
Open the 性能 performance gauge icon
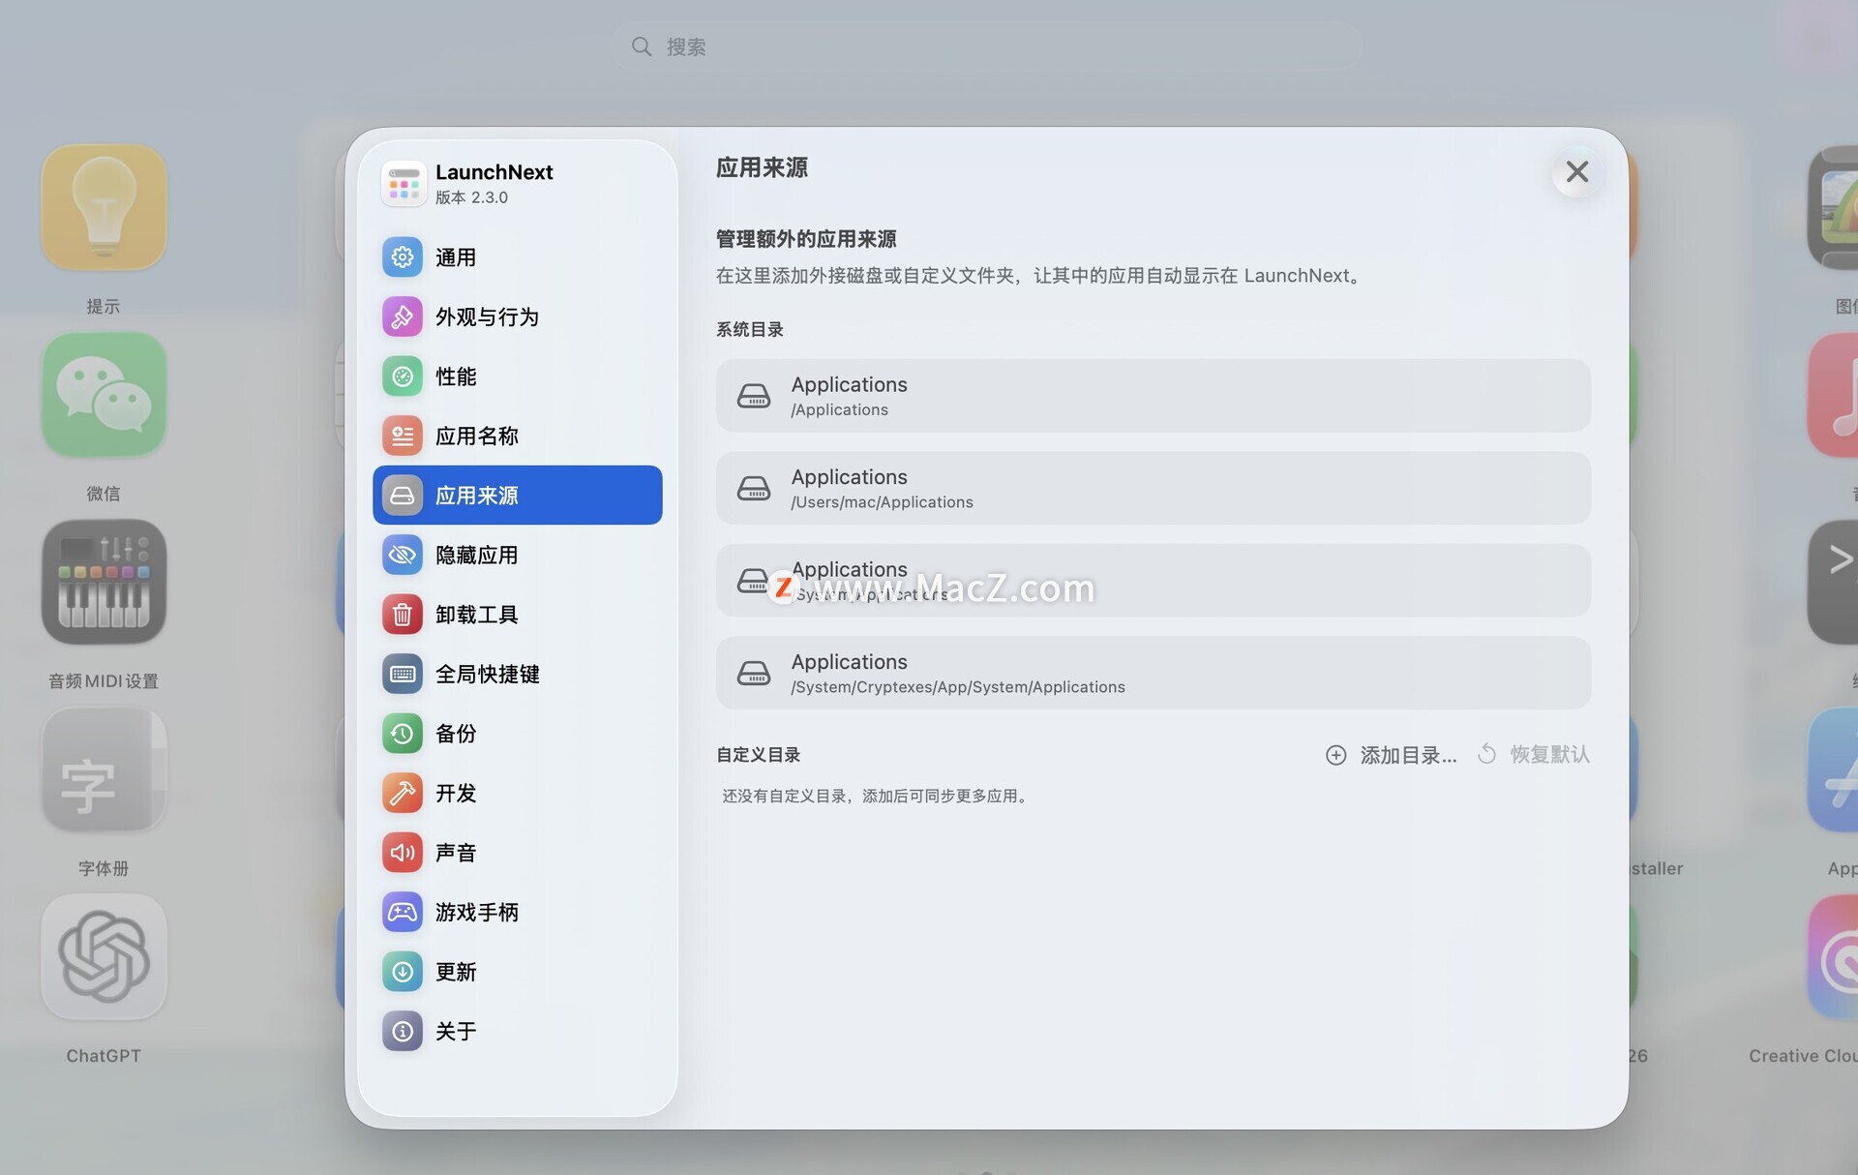tap(403, 377)
